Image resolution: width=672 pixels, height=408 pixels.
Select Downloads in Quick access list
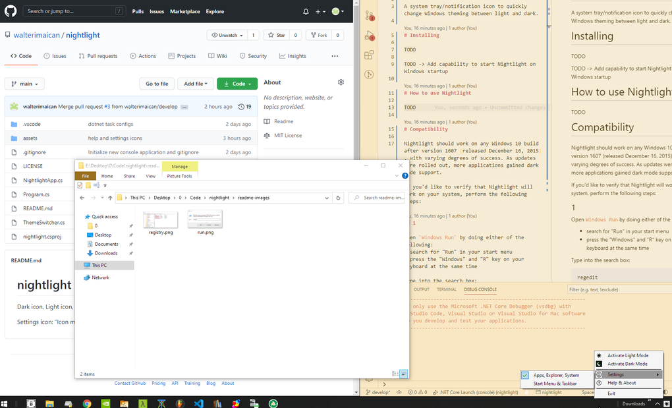(x=106, y=253)
